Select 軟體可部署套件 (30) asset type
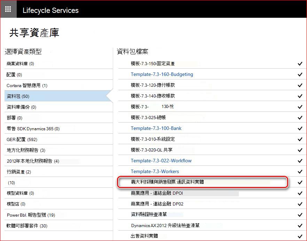The image size is (307, 241). pos(59,226)
